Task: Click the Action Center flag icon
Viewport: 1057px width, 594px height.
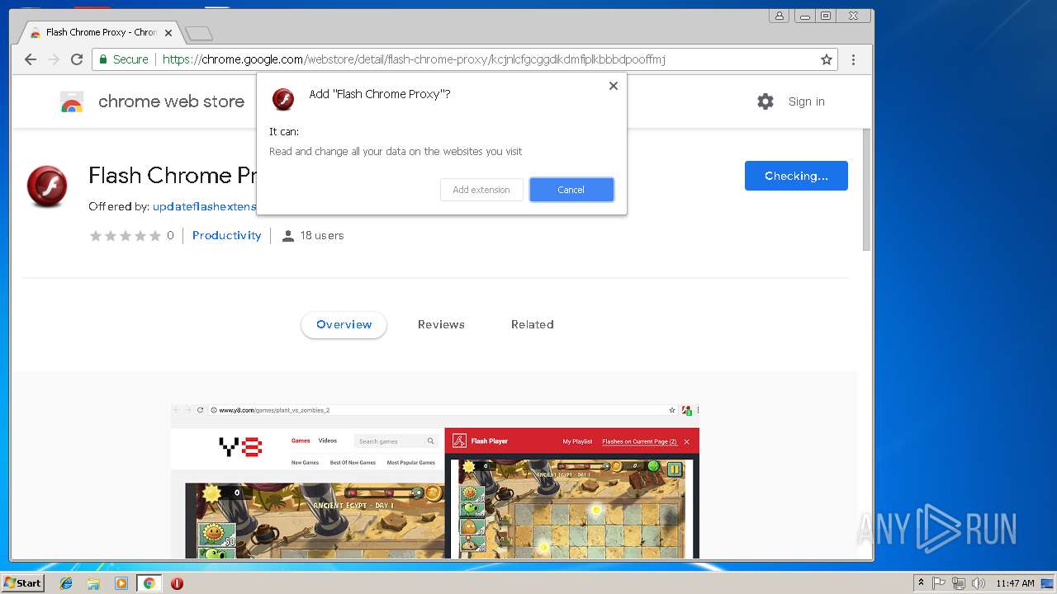Action: [x=939, y=583]
